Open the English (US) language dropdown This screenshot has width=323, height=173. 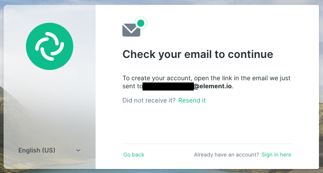pos(50,150)
